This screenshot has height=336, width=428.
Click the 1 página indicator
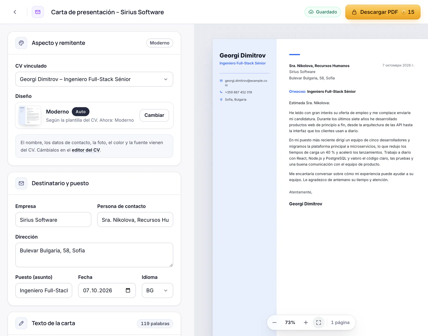pyautogui.click(x=340, y=322)
